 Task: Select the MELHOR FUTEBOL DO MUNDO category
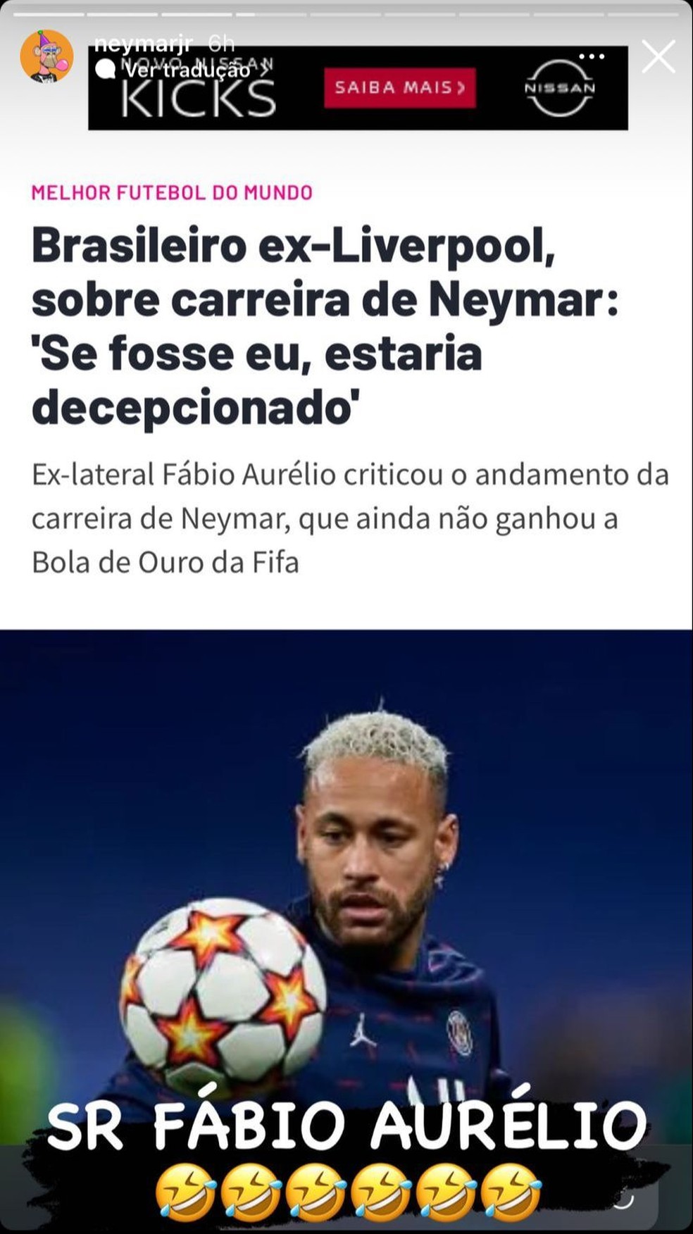[172, 192]
